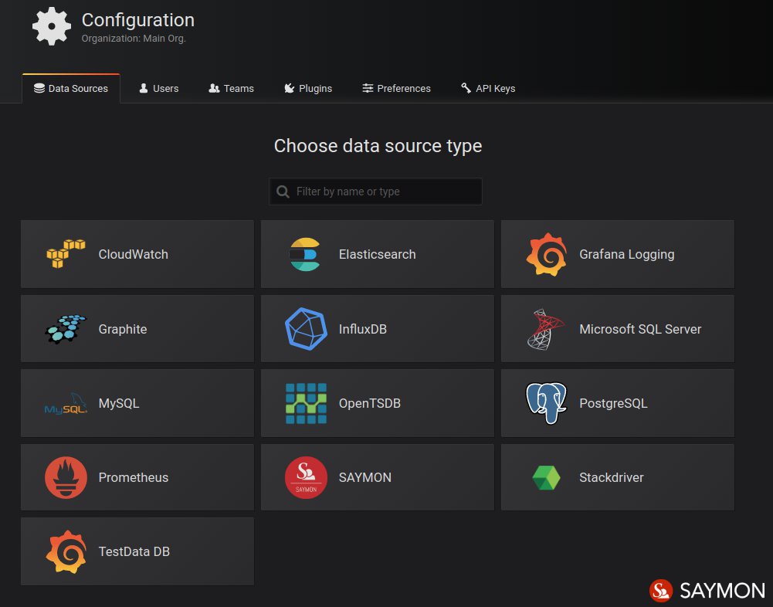Select the TestData DB label text
The width and height of the screenshot is (773, 607).
134,551
